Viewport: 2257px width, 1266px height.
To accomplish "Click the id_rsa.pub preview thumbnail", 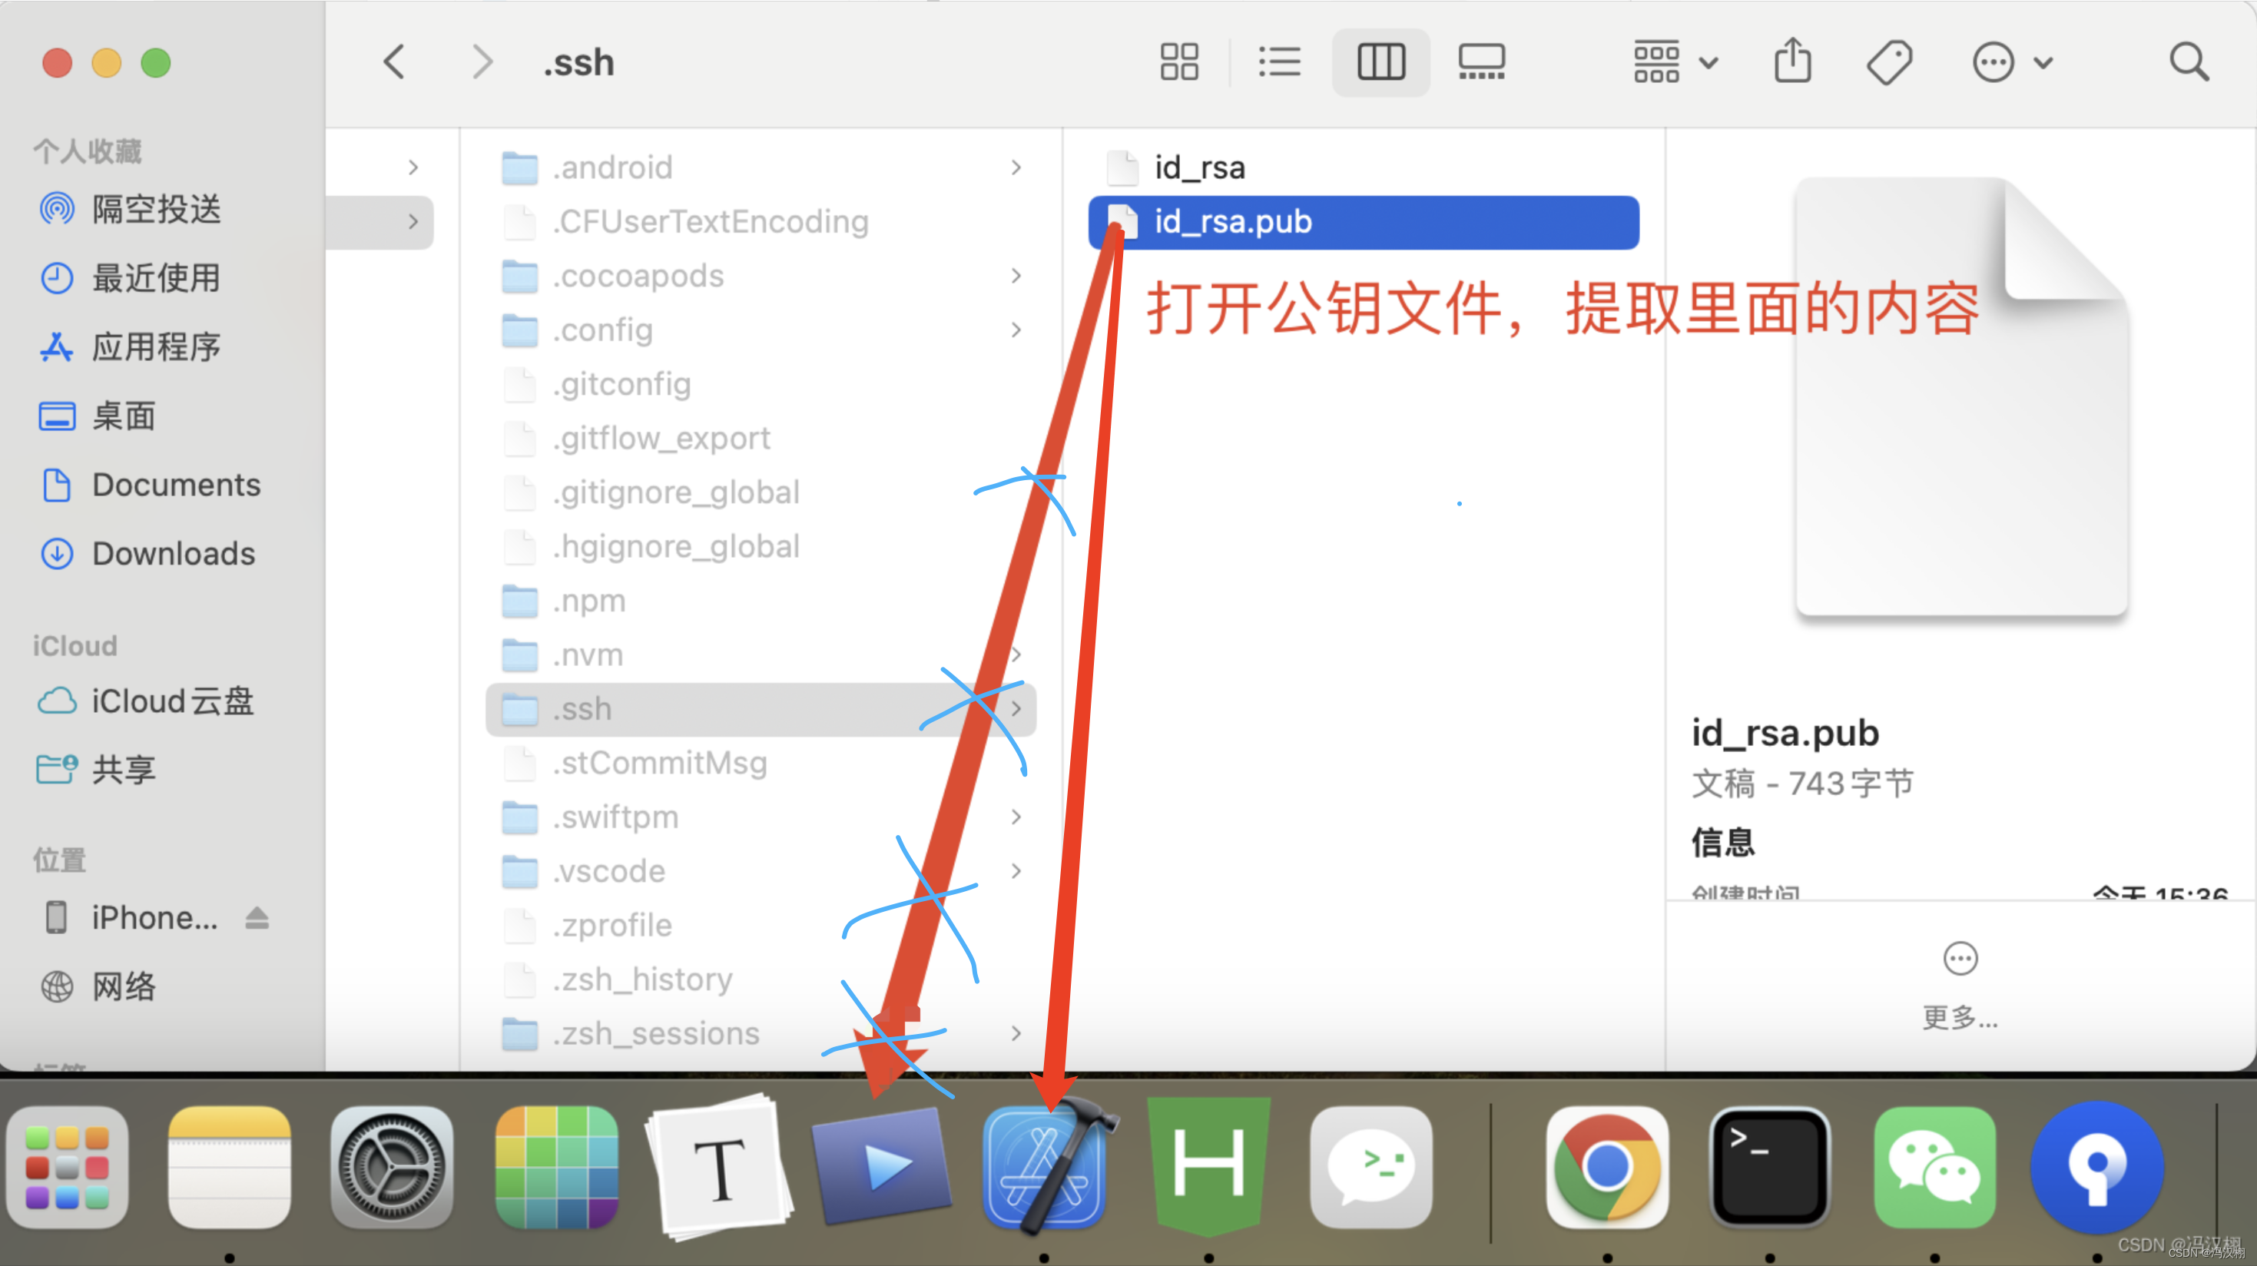I will point(1961,396).
